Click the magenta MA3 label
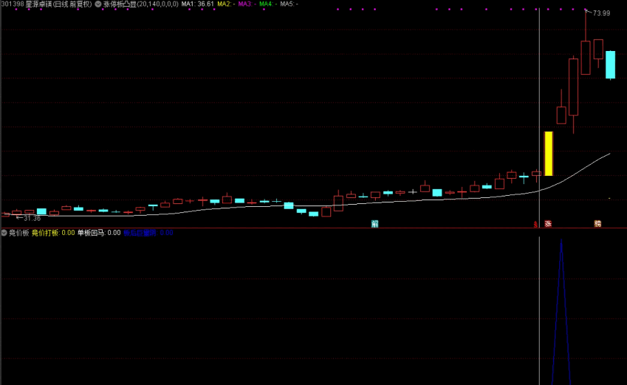Image resolution: width=627 pixels, height=385 pixels. [x=247, y=4]
